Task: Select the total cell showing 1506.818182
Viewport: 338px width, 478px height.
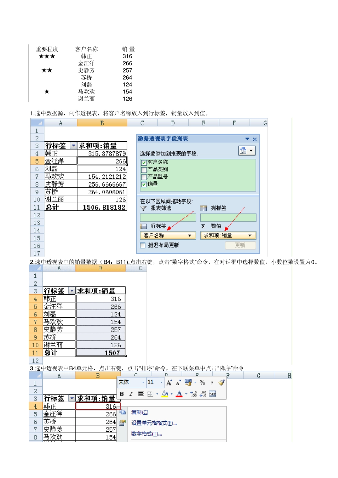Action: click(x=102, y=207)
